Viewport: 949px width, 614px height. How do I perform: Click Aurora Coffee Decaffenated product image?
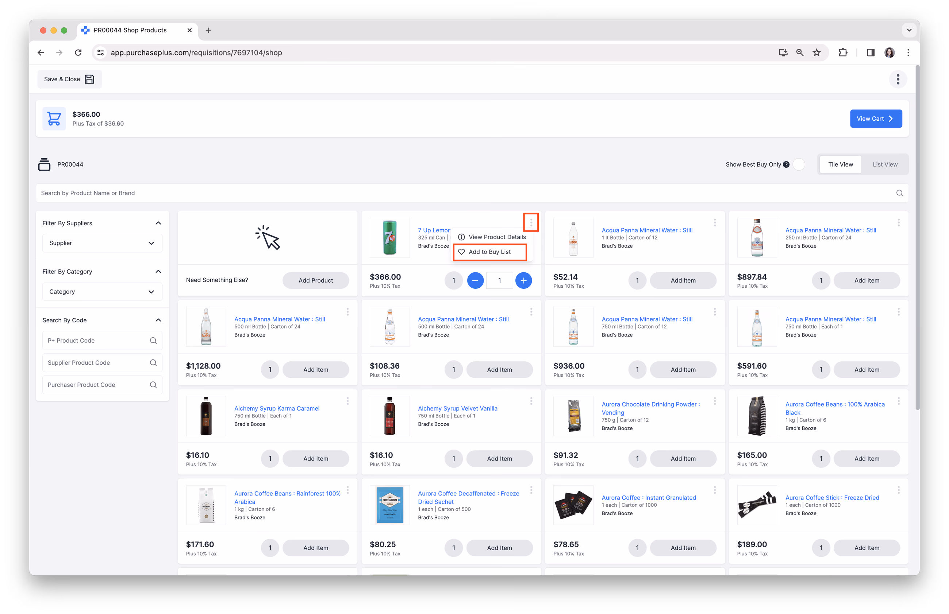click(x=389, y=505)
